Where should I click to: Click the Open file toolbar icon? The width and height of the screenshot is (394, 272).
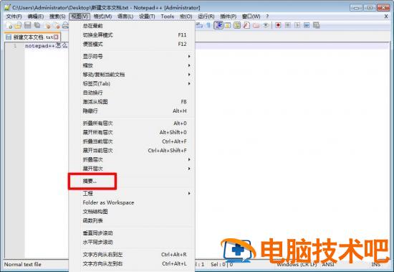click(x=18, y=25)
